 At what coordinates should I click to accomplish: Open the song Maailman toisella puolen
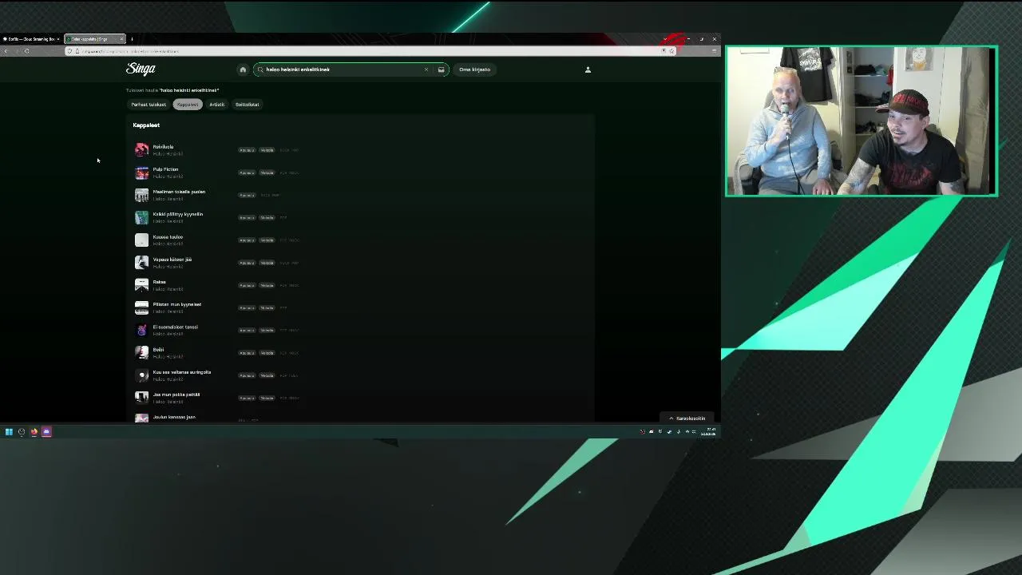(179, 192)
